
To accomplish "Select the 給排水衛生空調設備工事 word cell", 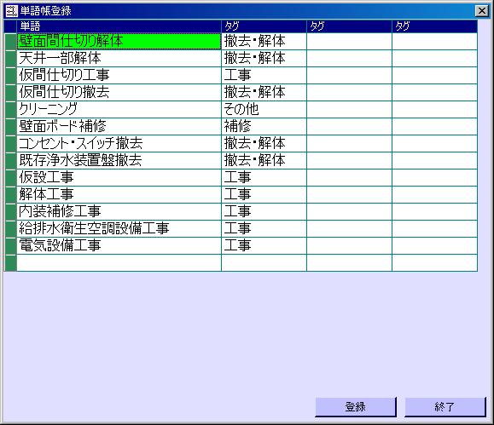I will (119, 228).
